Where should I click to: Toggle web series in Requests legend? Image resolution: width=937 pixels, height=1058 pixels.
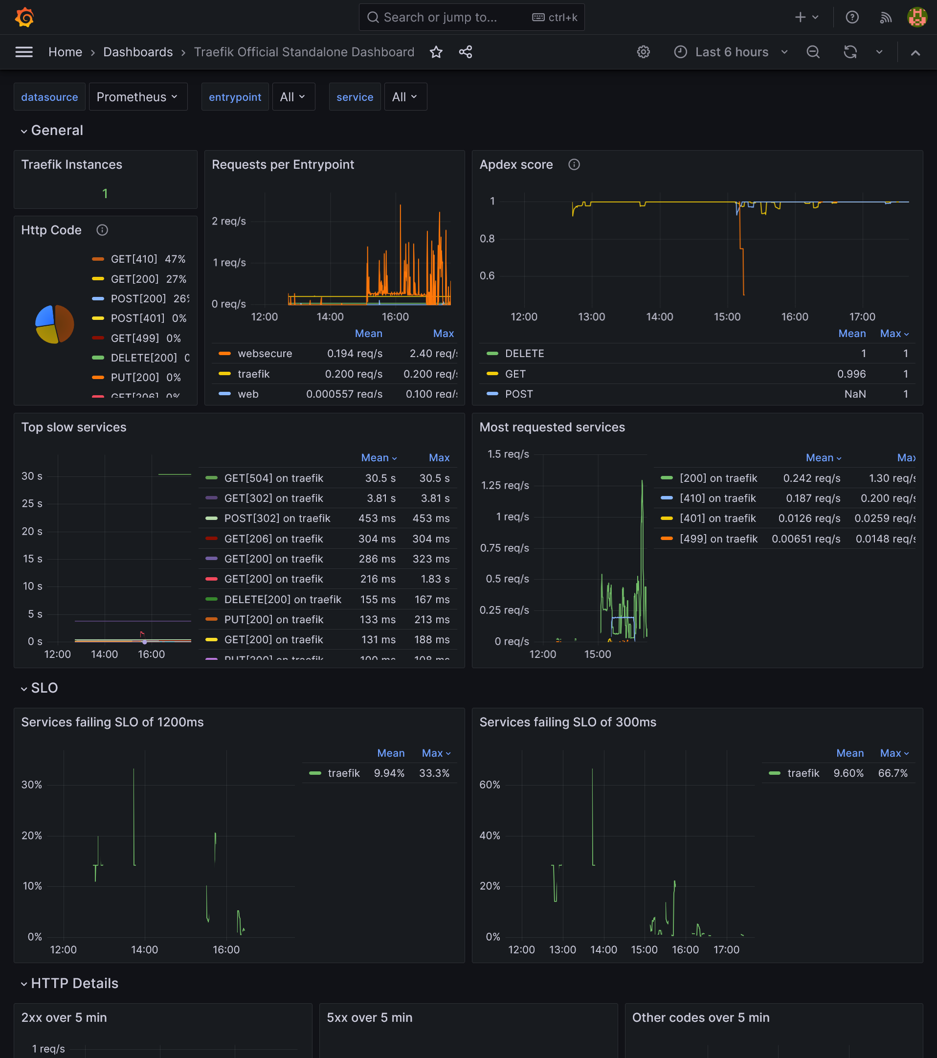248,394
